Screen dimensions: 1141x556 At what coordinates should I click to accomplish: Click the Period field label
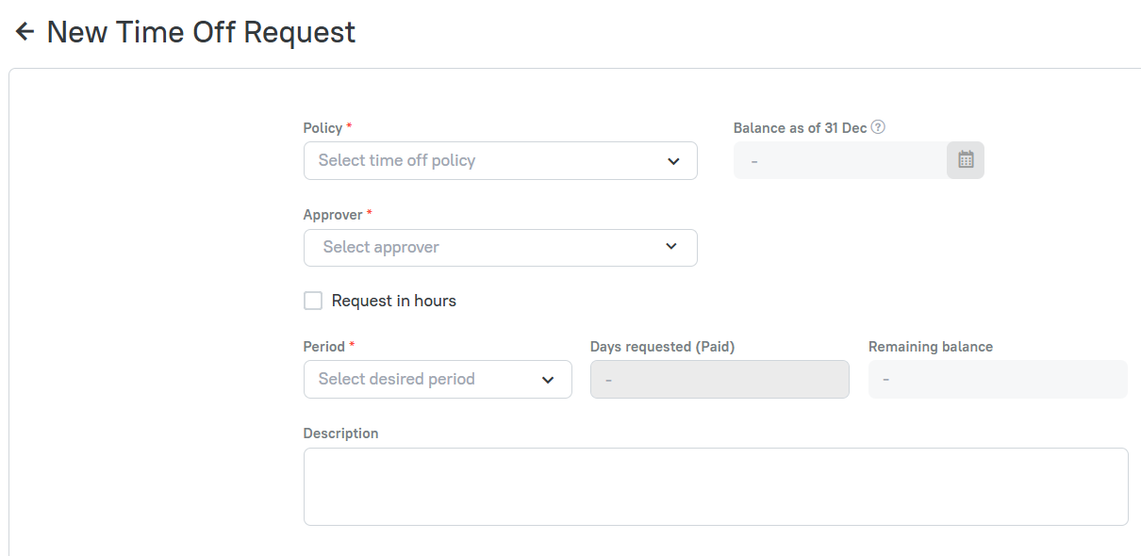click(x=323, y=347)
